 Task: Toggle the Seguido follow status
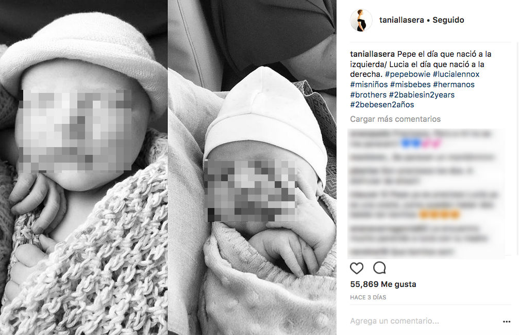pyautogui.click(x=448, y=20)
